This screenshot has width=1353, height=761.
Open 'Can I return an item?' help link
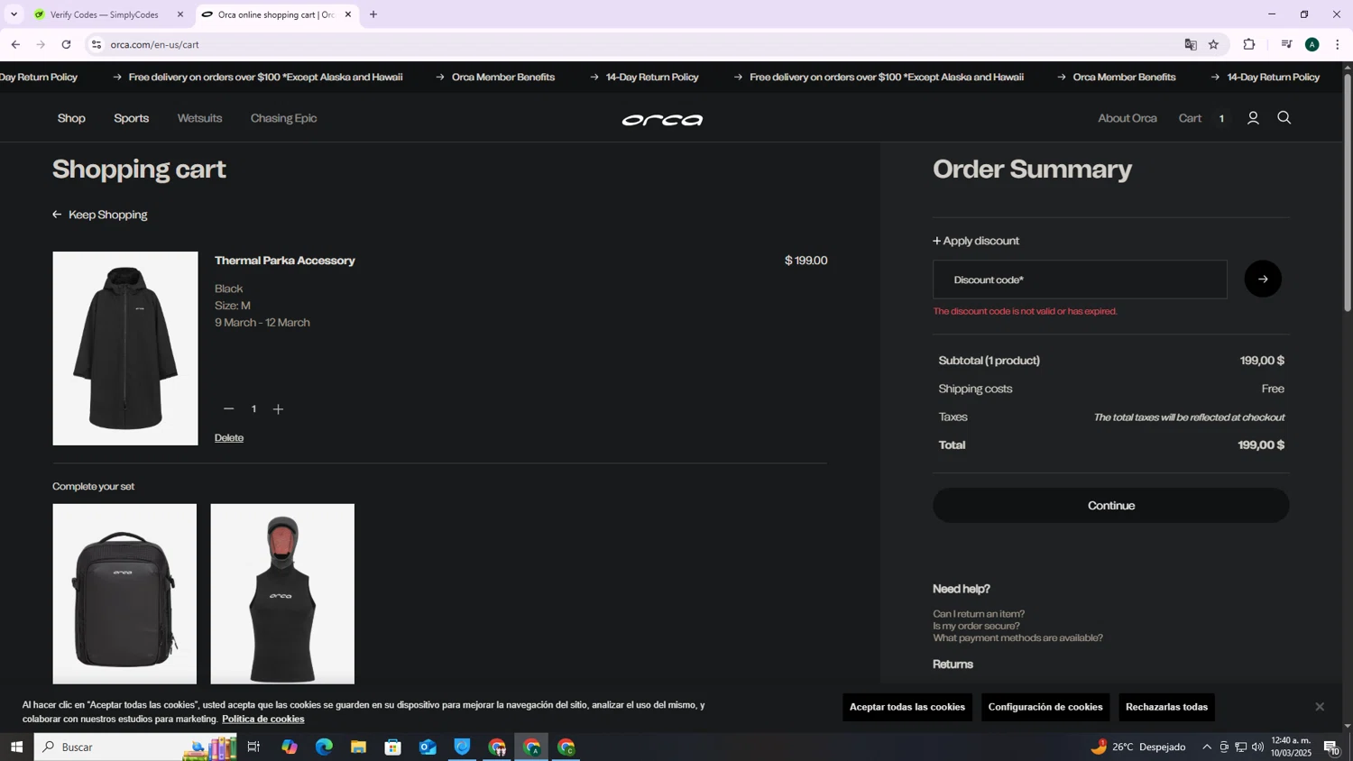point(979,614)
